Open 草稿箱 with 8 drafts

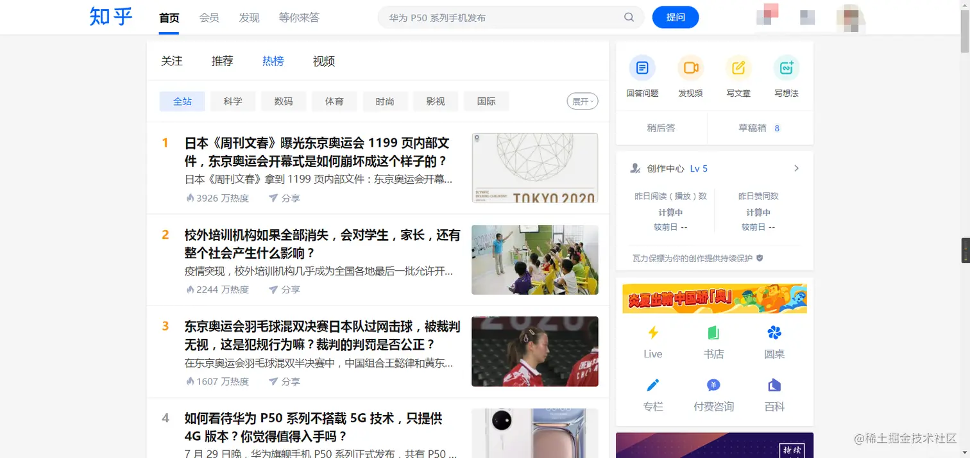click(x=760, y=128)
